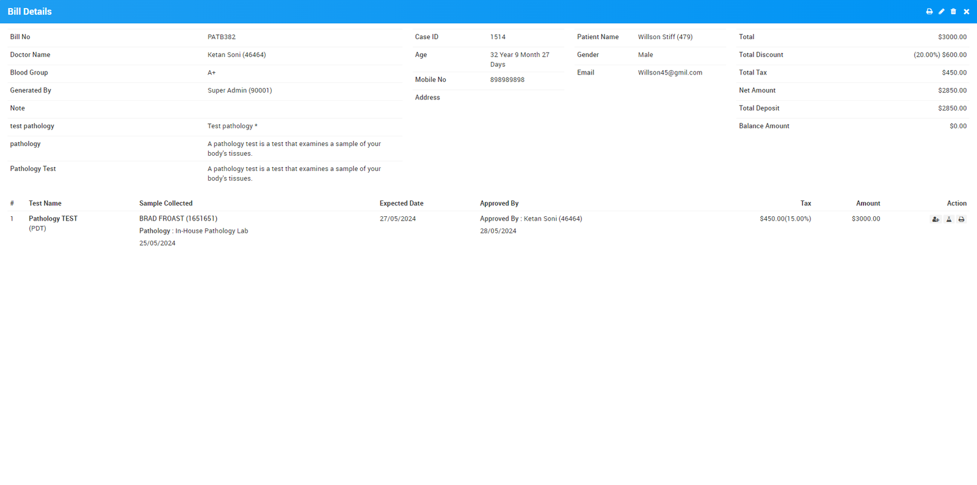Select the Pathology TEST test name

53,219
